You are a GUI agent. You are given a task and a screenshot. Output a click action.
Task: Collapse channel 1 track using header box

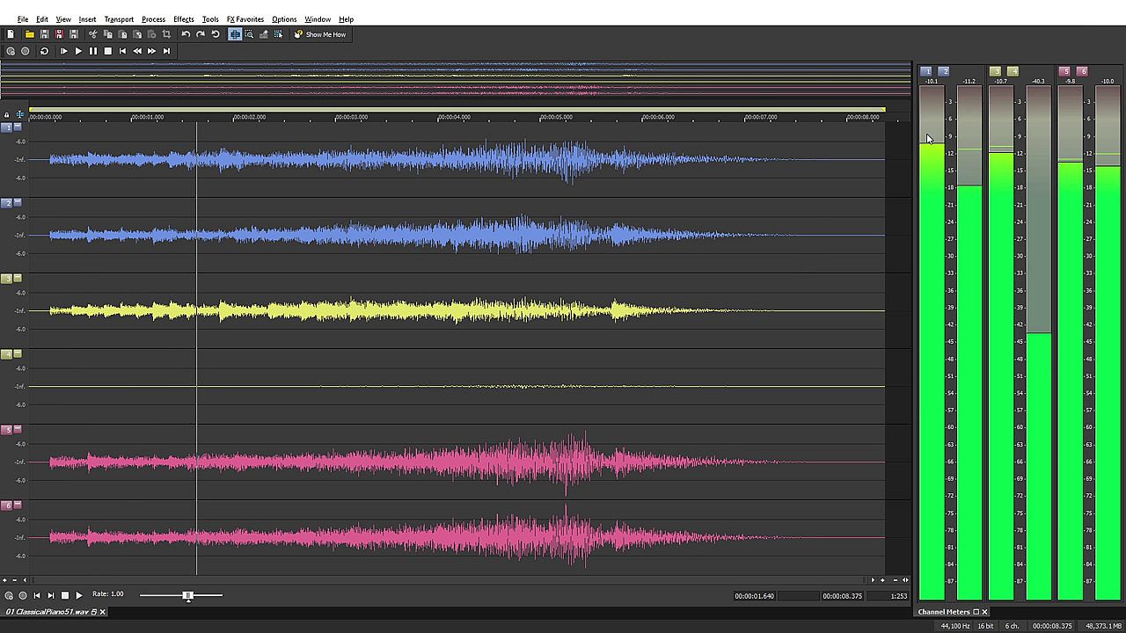[x=17, y=127]
